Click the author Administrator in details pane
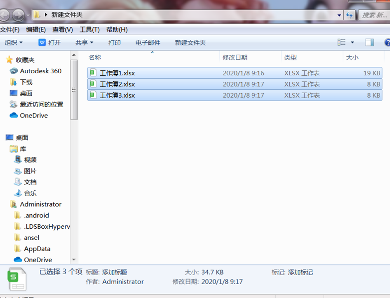This screenshot has height=298, width=390. pyautogui.click(x=123, y=282)
